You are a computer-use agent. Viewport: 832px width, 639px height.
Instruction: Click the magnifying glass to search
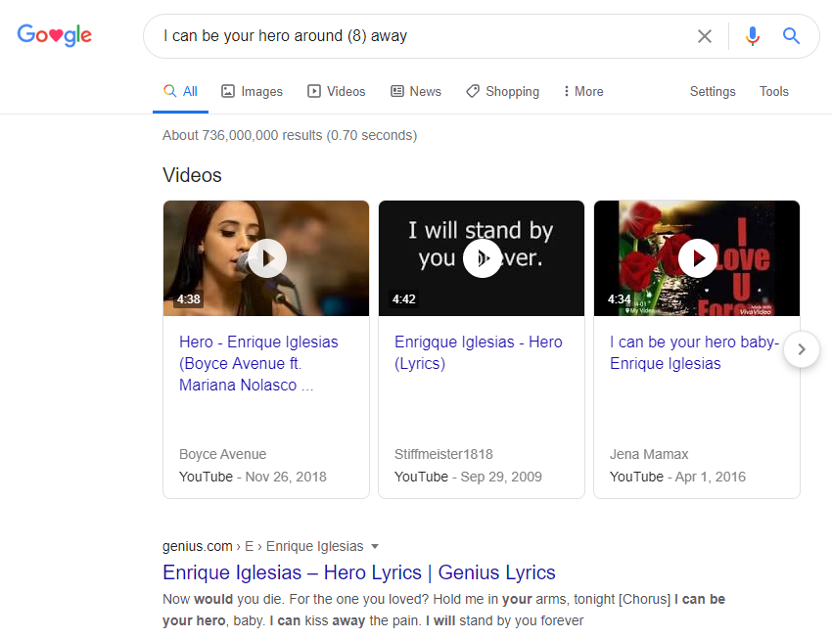tap(791, 35)
